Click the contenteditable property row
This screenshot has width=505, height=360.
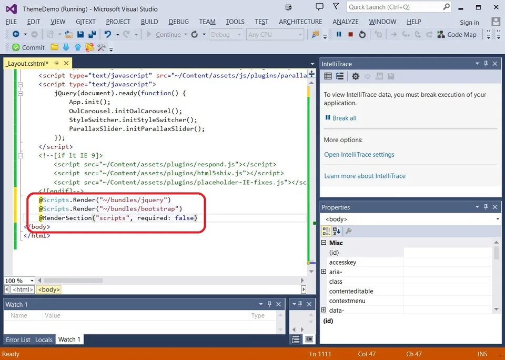410,291
